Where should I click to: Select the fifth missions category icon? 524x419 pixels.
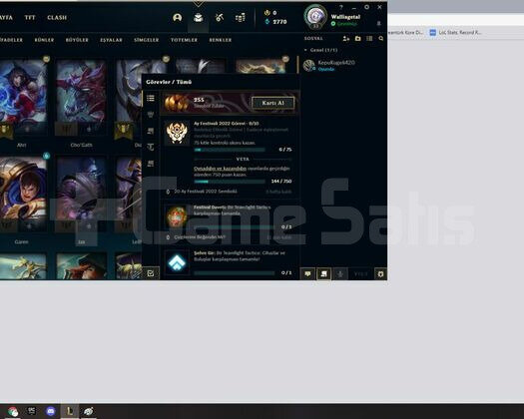151,164
